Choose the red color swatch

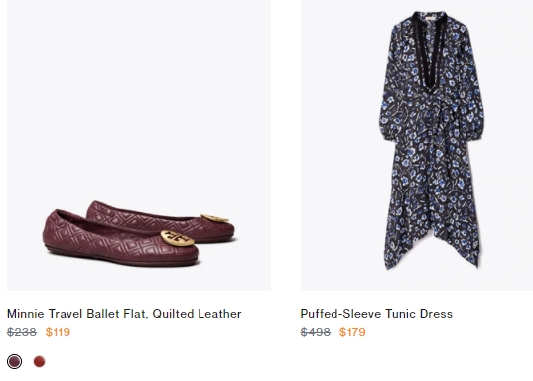39,361
